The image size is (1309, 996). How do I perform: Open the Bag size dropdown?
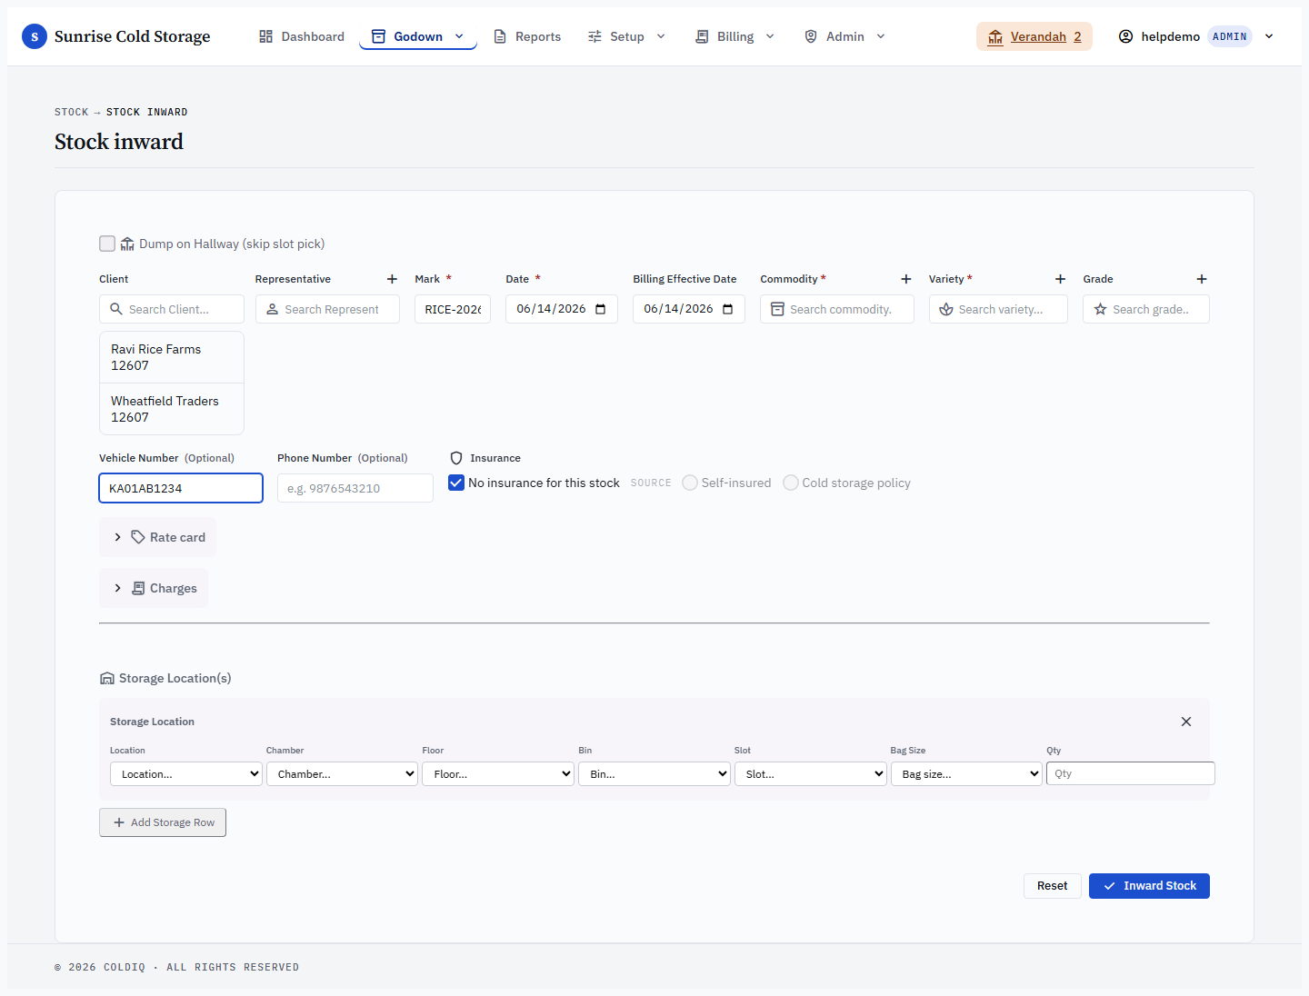966,773
